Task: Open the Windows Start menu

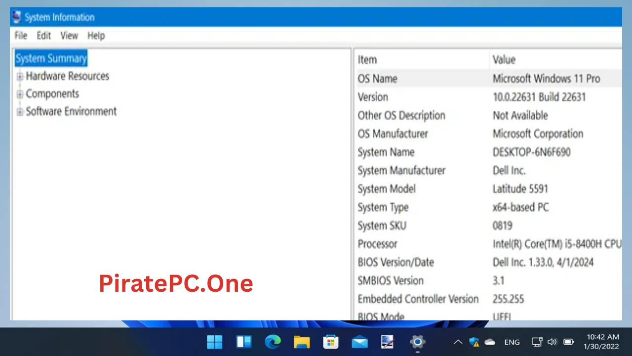Action: click(x=215, y=342)
